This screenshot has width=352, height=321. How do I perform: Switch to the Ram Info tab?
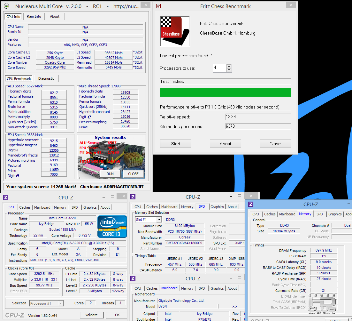pyautogui.click(x=34, y=16)
